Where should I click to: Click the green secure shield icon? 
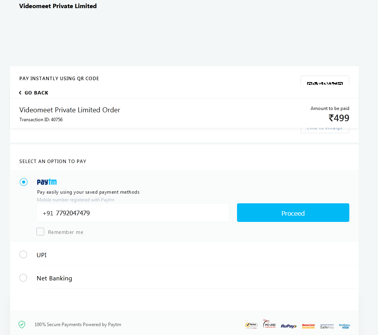tap(22, 325)
